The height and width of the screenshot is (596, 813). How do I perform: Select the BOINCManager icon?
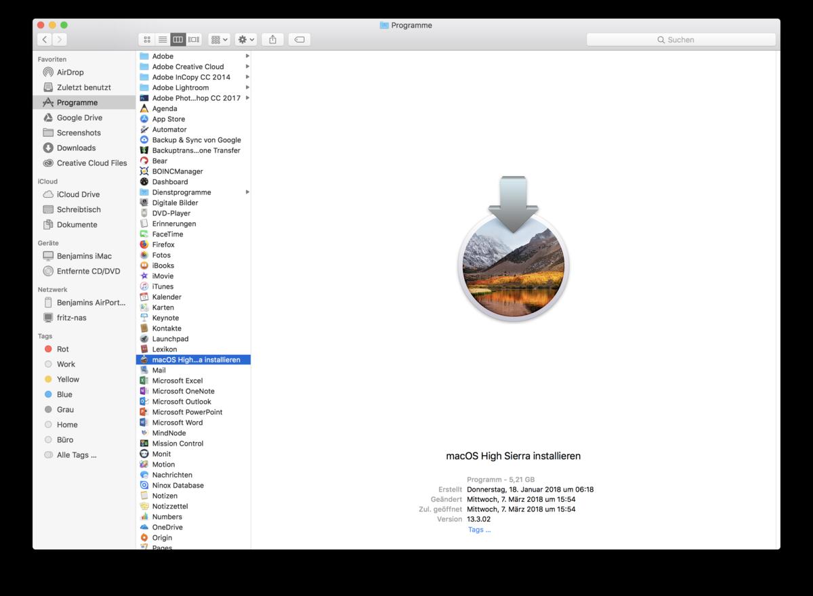pos(144,171)
